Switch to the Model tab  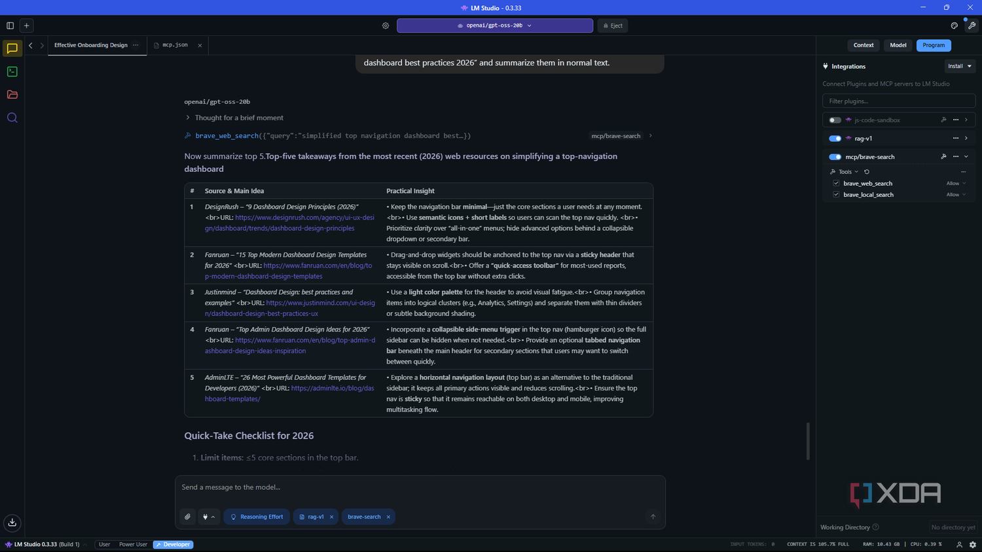tap(898, 45)
